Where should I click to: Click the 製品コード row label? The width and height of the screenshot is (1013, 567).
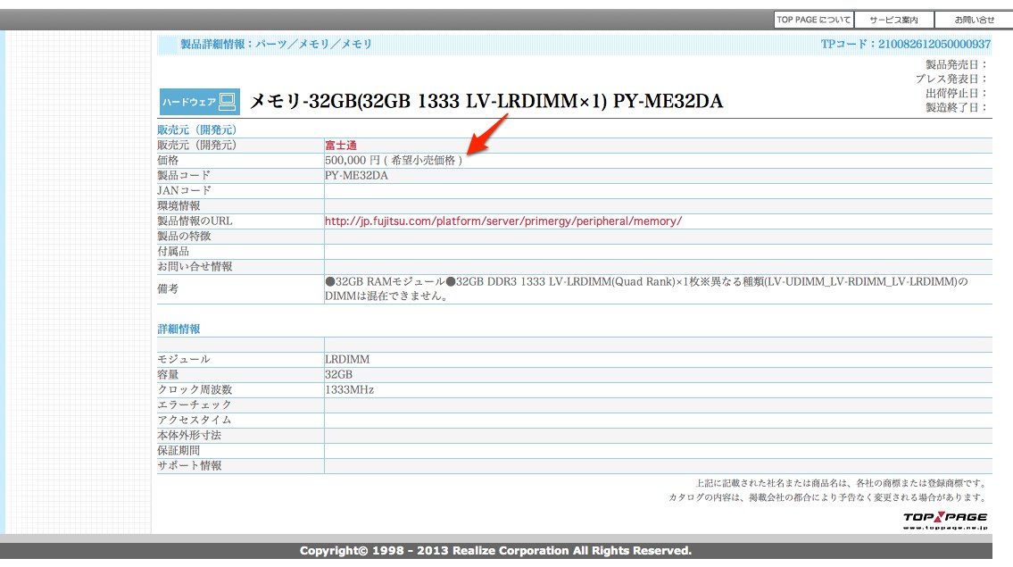pyautogui.click(x=184, y=176)
